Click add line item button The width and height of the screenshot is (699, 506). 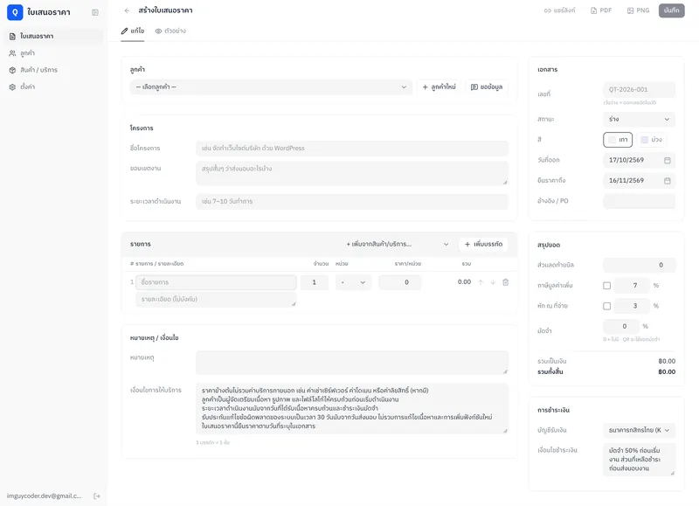[x=483, y=244]
